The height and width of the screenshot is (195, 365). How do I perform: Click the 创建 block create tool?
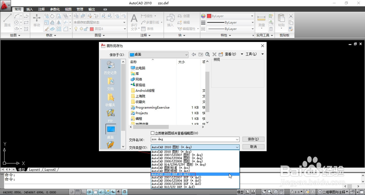pyautogui.click(x=184, y=16)
